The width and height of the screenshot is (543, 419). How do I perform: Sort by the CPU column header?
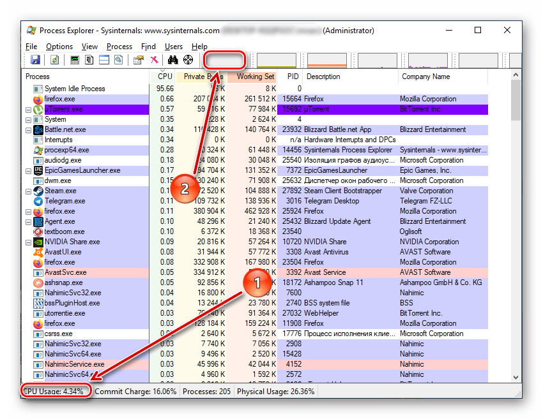point(165,77)
